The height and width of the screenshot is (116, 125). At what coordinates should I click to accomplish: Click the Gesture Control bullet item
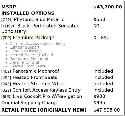pos(24,62)
